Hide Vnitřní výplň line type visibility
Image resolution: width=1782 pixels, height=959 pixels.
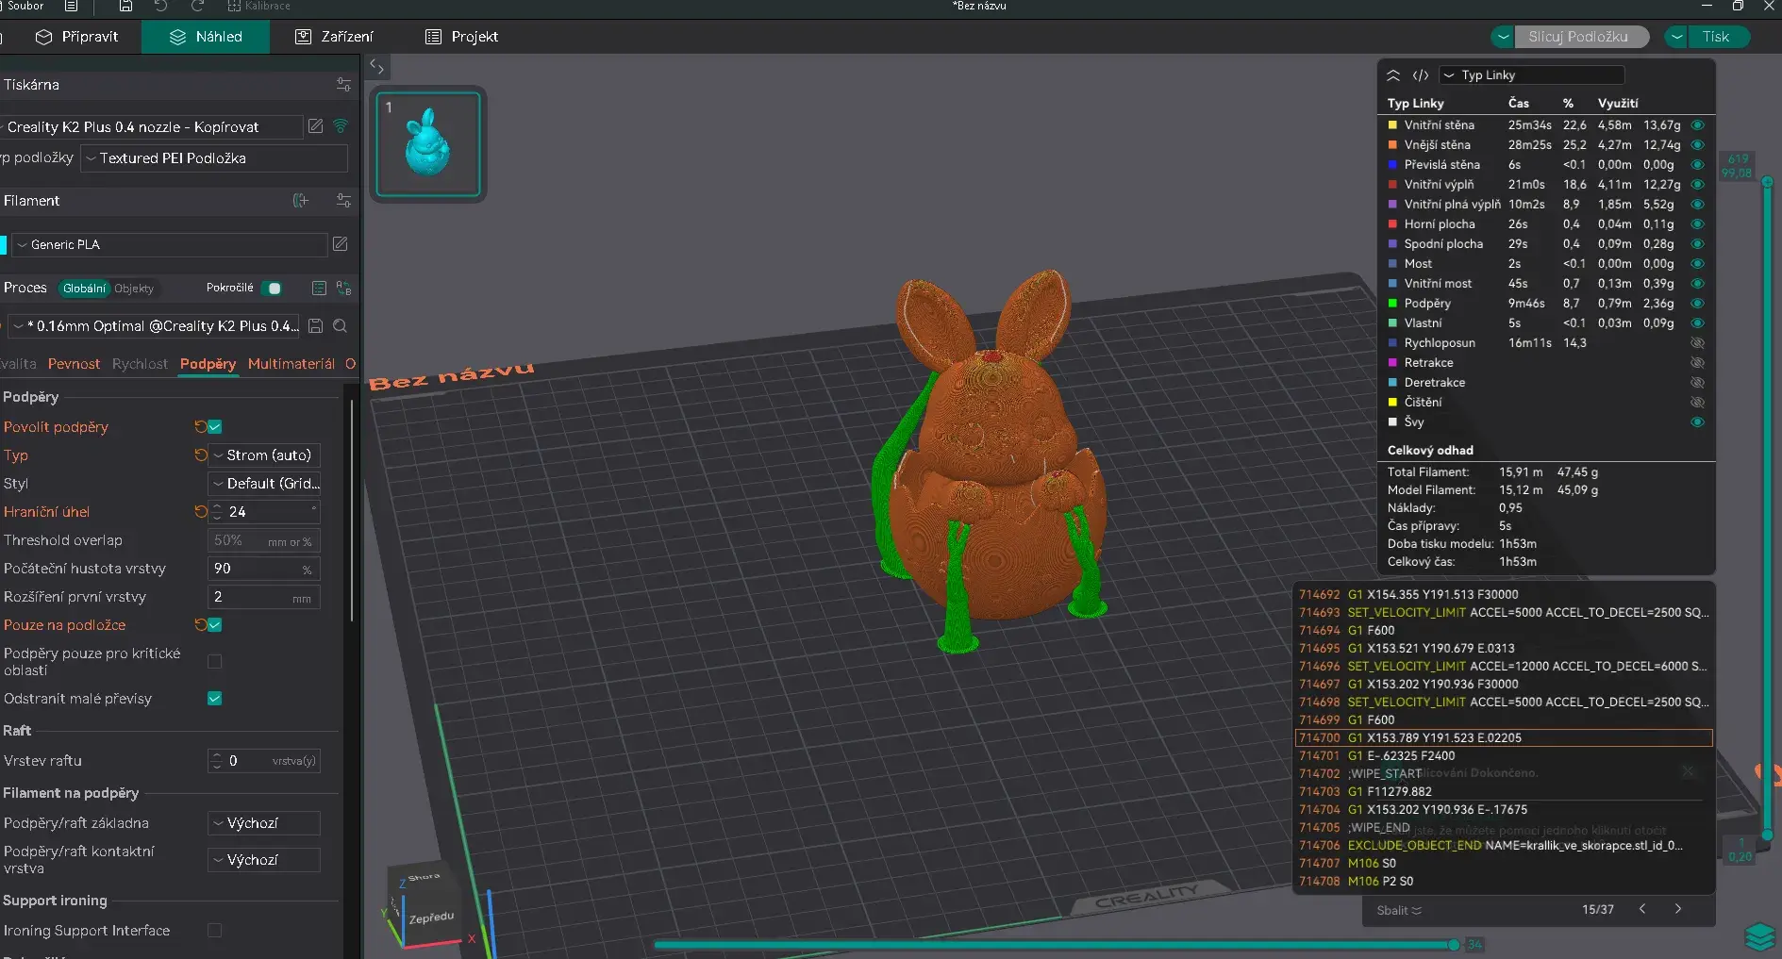click(1697, 185)
